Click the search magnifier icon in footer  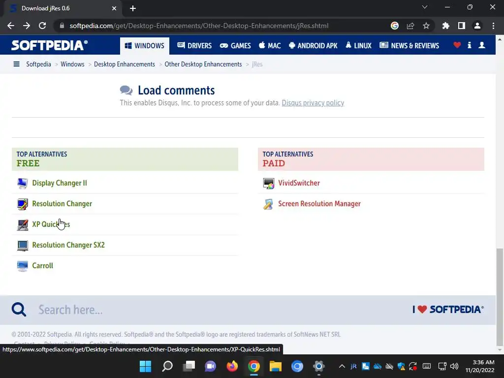(x=19, y=310)
